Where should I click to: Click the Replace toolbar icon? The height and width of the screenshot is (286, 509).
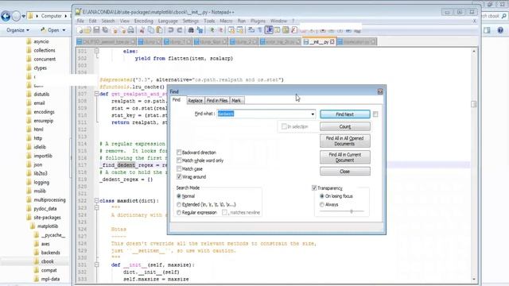click(200, 30)
